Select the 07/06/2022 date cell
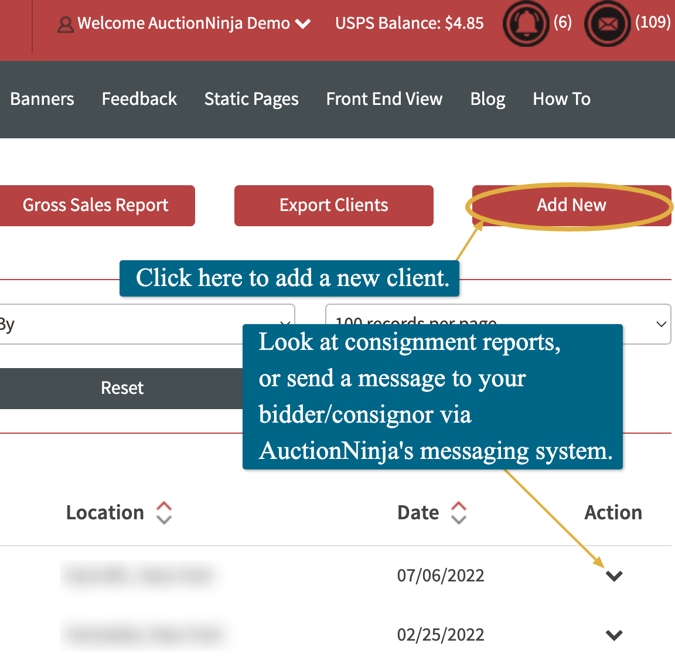The image size is (675, 667). click(x=441, y=576)
